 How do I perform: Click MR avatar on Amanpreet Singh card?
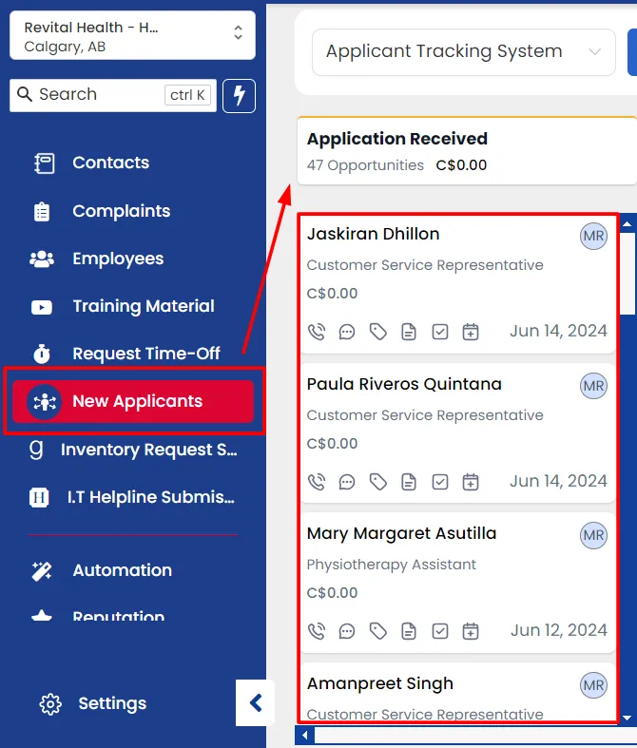point(593,685)
